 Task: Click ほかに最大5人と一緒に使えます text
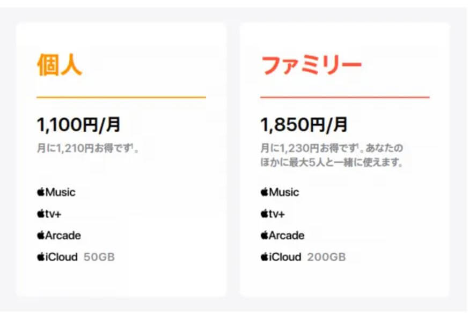[x=332, y=163]
